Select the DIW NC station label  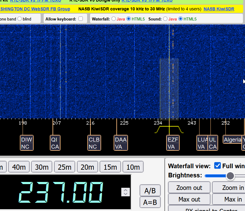[x=27, y=143]
